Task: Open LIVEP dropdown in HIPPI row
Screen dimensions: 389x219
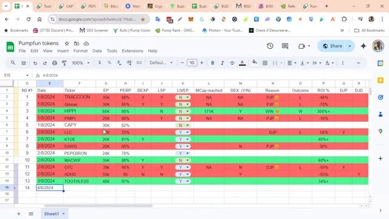Action: pos(183,111)
